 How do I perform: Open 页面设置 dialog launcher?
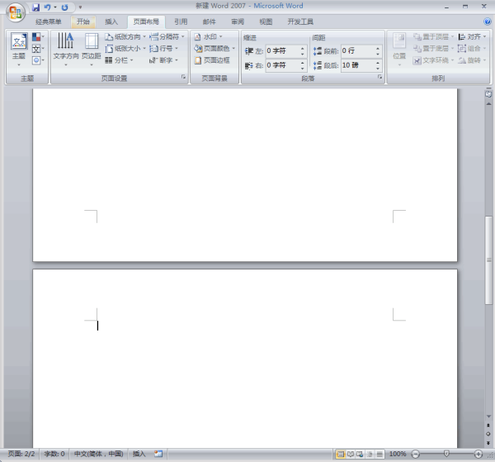pyautogui.click(x=183, y=77)
